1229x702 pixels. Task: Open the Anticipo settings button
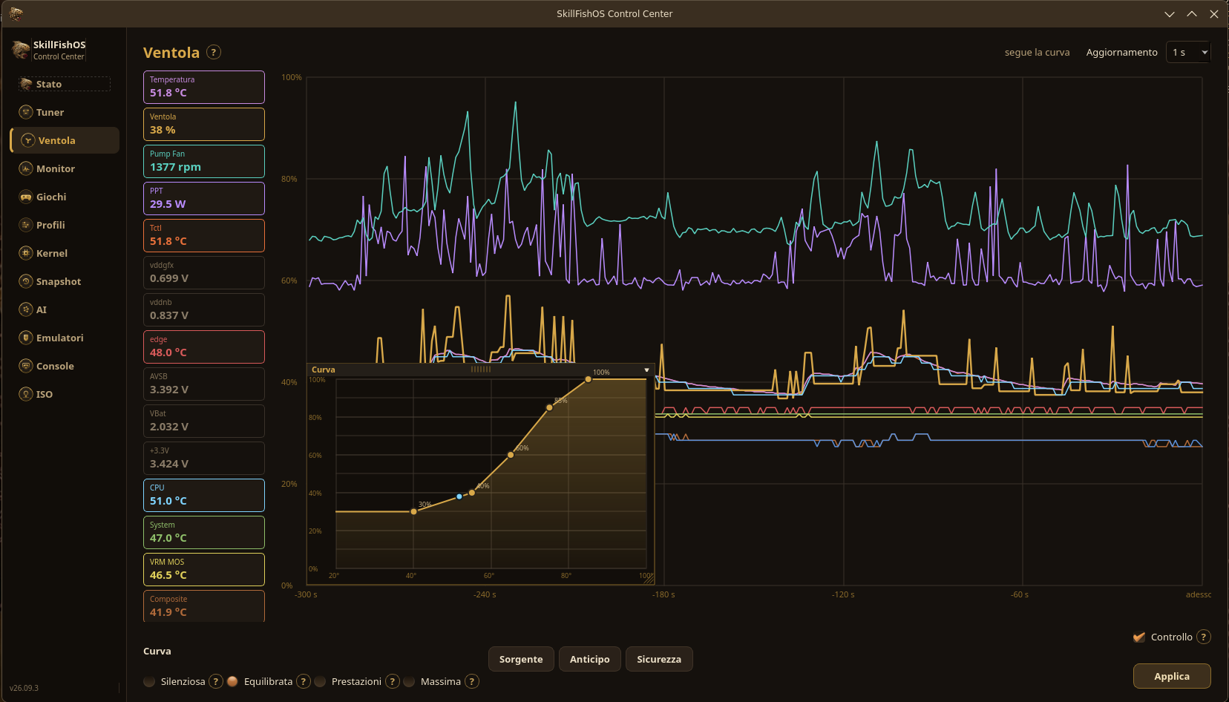point(590,659)
